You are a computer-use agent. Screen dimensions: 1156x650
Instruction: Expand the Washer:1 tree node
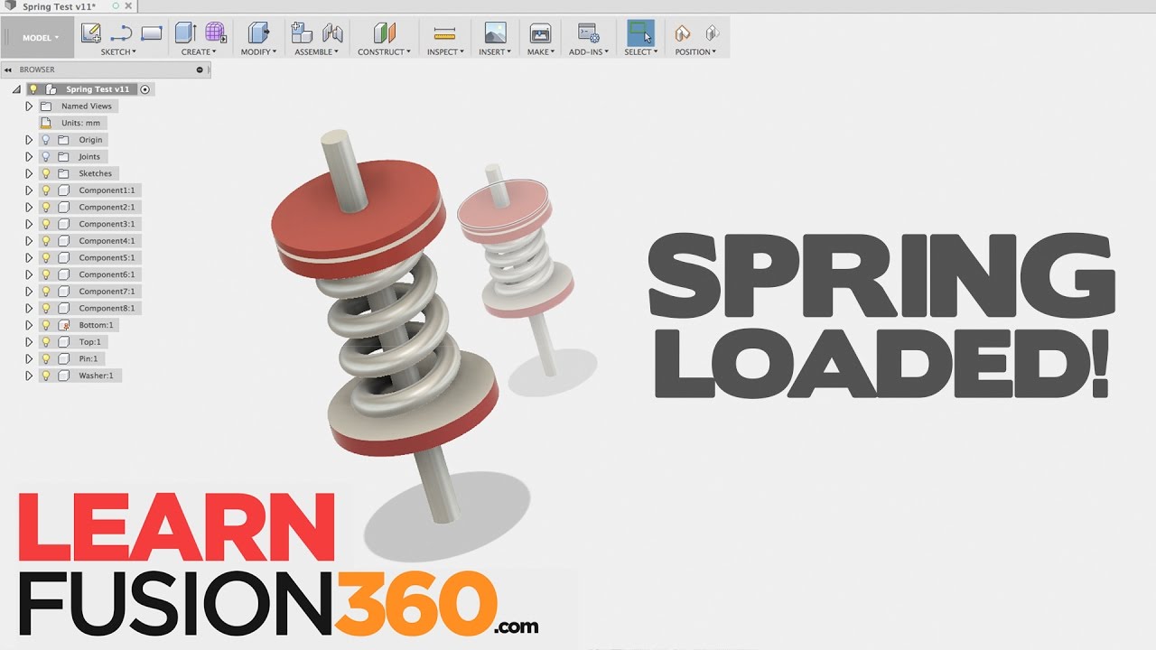29,376
